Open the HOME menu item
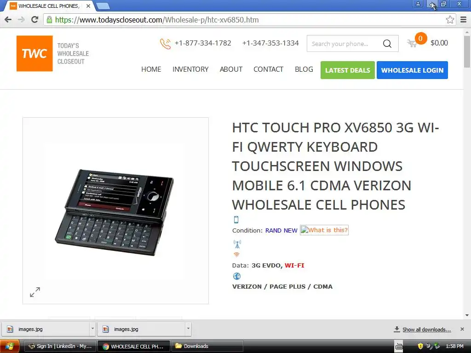 151,69
